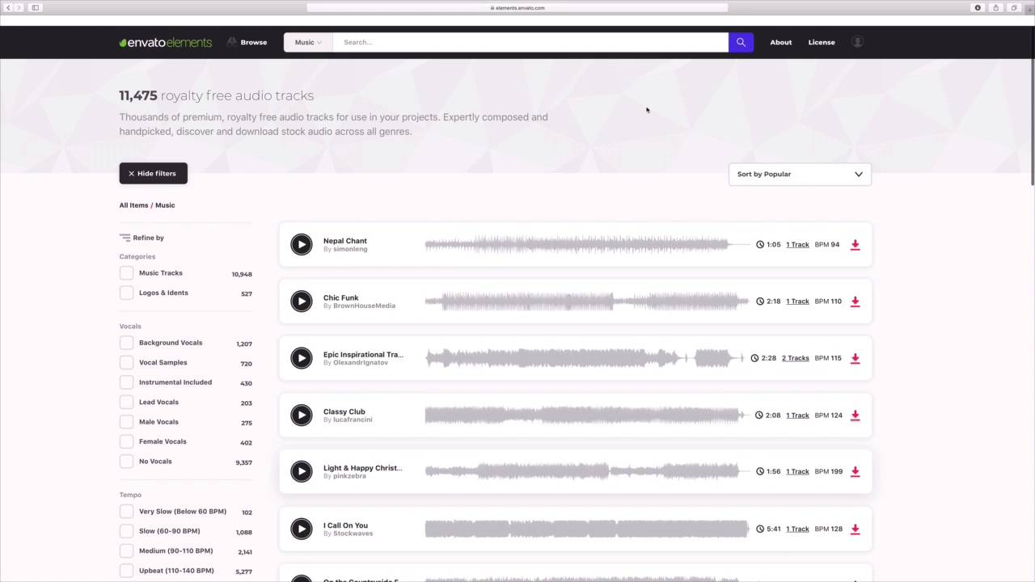The image size is (1035, 582).
Task: Open the About page
Action: [781, 42]
